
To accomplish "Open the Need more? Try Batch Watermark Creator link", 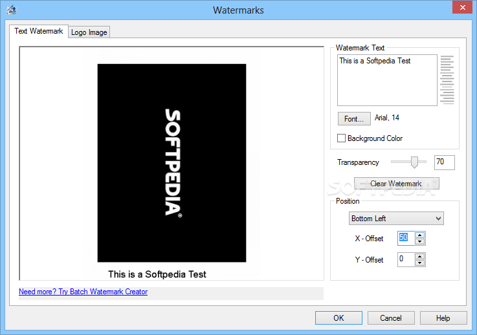I will click(x=83, y=292).
